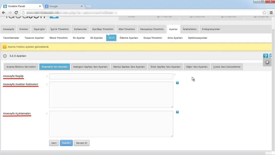
Task: Go to Sms Ayarları submenu
Action: 175,38
